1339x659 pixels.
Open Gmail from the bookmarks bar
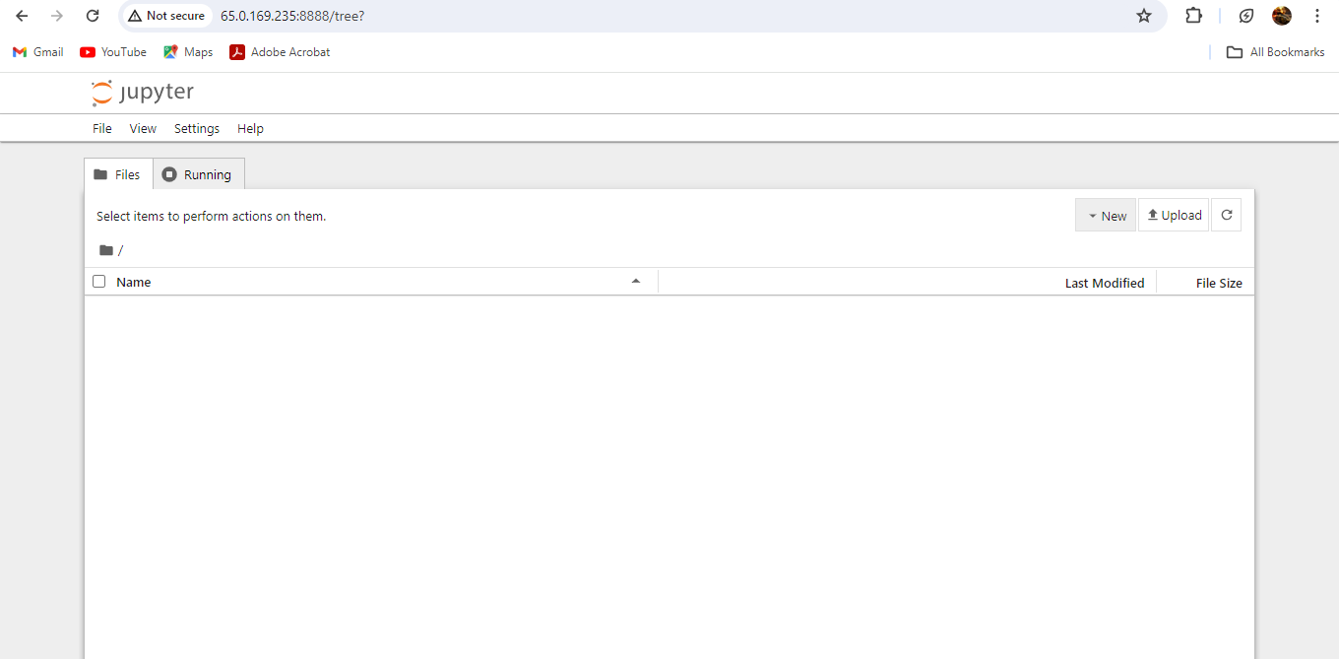tap(37, 51)
